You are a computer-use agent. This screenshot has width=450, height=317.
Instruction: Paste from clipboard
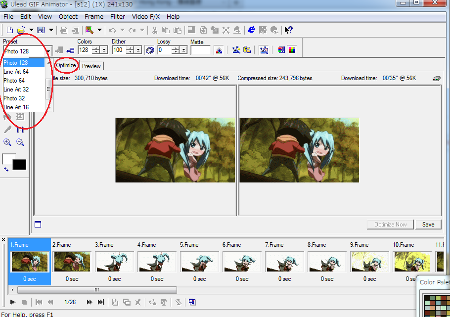point(178,30)
